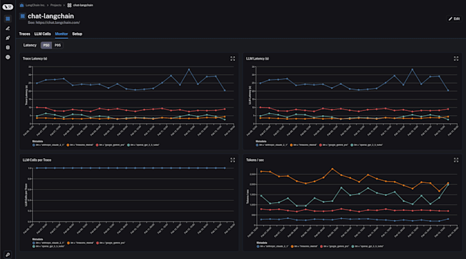Open the https://chat.langchain.com/ link

tap(58, 23)
